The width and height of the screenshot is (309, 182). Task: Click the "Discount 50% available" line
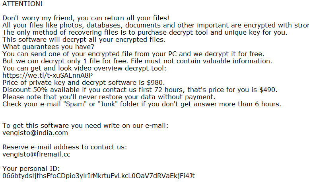140,90
